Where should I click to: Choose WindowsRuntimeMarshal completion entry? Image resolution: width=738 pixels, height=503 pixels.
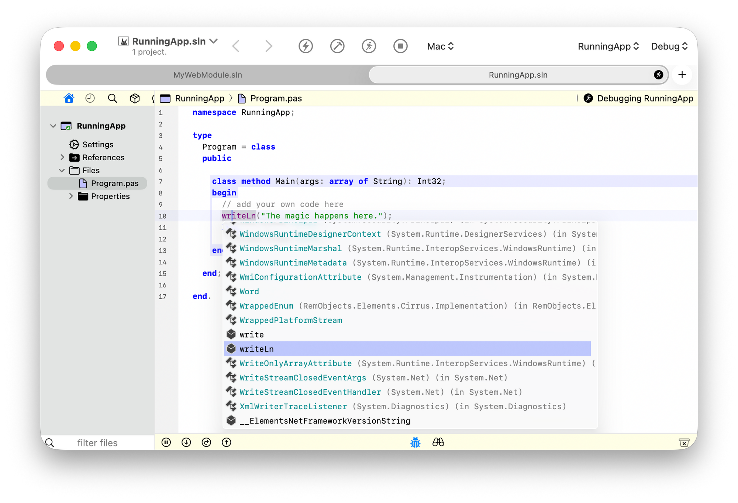[407, 248]
